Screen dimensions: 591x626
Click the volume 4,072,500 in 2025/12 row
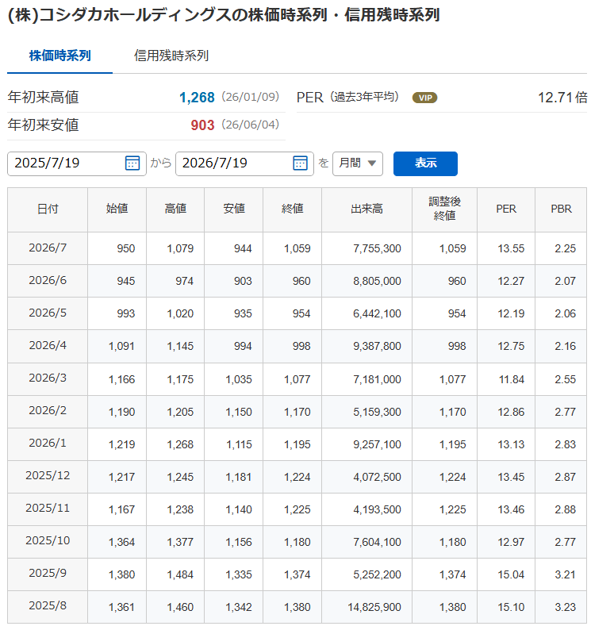click(377, 477)
